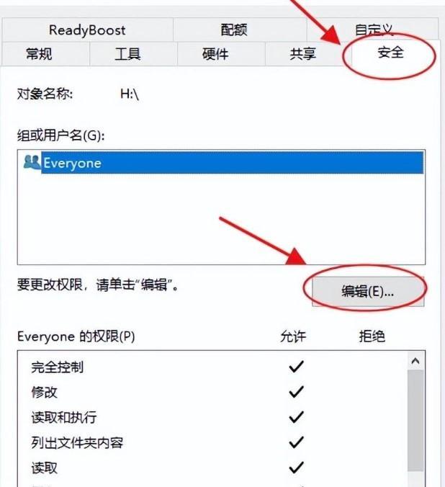
Task: Open the 共享 tab
Action: (x=303, y=54)
